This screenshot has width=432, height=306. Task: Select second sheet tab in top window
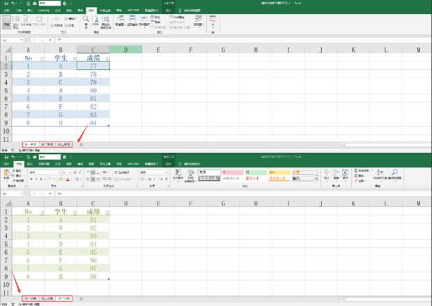pyautogui.click(x=47, y=145)
